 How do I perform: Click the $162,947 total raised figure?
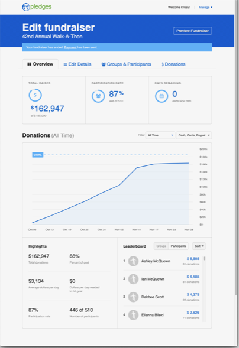pos(47,109)
